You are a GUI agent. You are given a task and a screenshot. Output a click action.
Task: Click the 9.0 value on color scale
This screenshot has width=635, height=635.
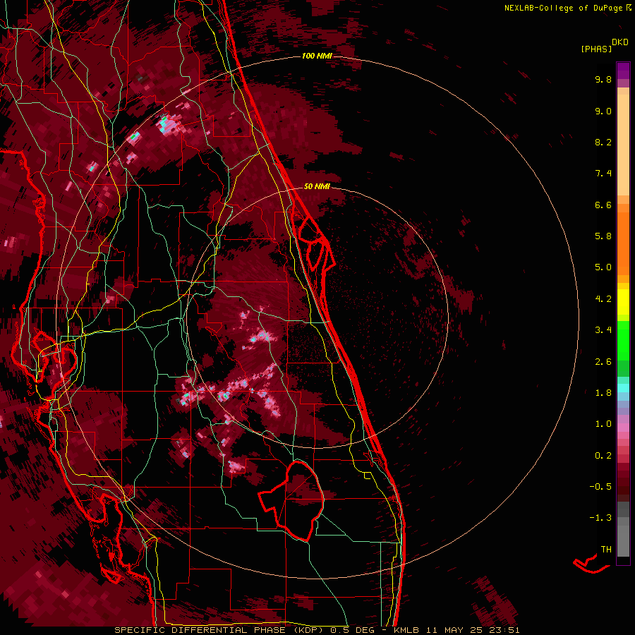click(x=603, y=111)
